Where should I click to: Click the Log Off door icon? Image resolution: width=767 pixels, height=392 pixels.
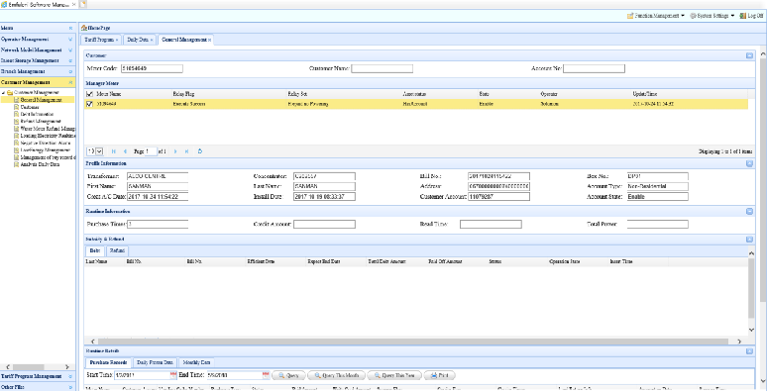pos(743,16)
